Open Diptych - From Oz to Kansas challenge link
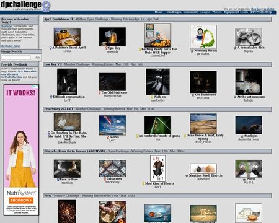Screen dimensions: 279x223 tap(74, 151)
